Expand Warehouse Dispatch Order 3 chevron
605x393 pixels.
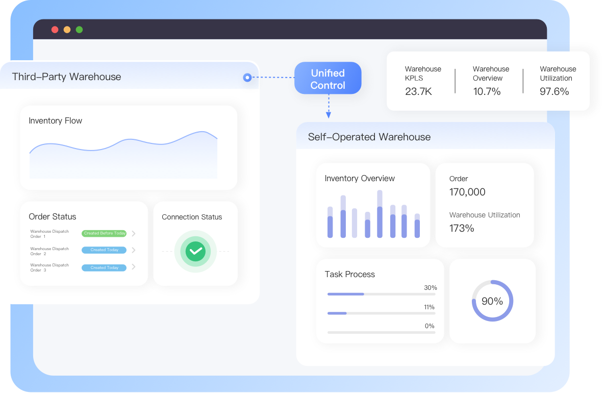pos(134,267)
